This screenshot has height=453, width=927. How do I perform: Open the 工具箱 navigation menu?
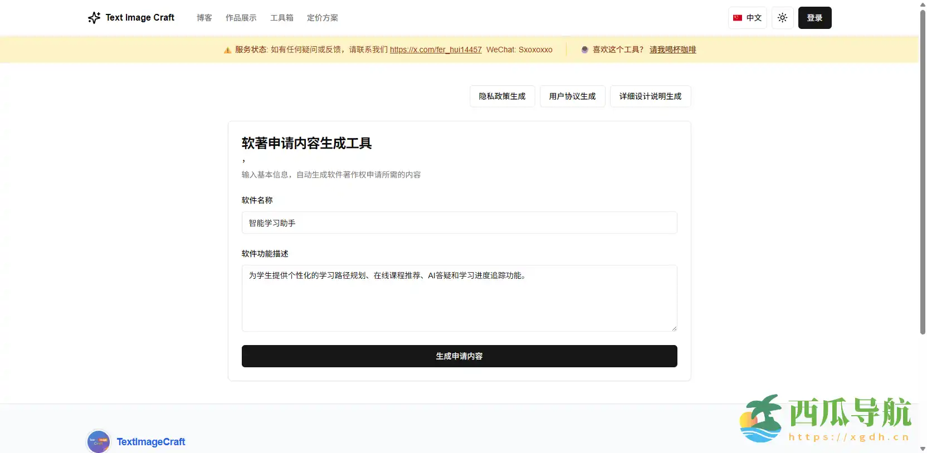[281, 18]
